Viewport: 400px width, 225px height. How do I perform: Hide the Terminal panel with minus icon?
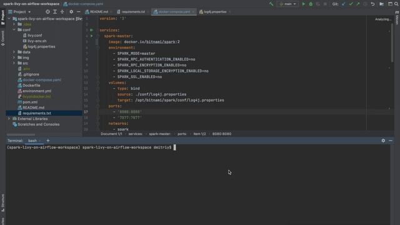click(x=391, y=141)
